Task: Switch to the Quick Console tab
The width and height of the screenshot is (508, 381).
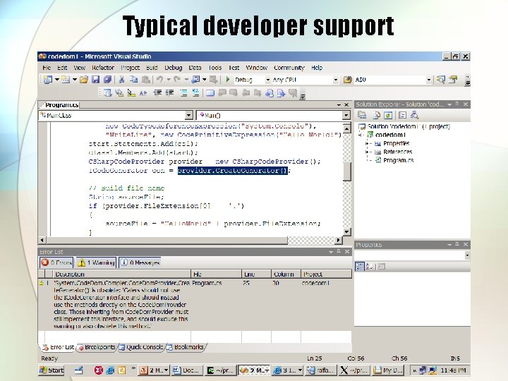Action: point(141,347)
